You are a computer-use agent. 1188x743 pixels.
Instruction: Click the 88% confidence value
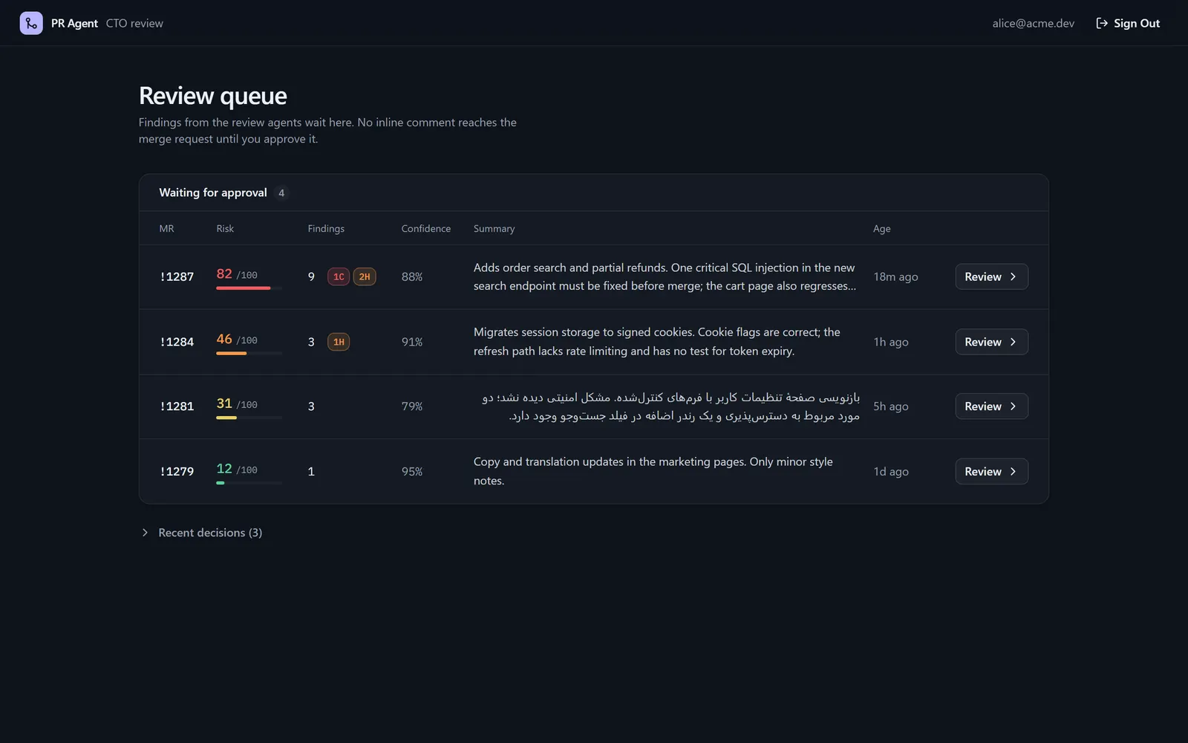tap(412, 276)
